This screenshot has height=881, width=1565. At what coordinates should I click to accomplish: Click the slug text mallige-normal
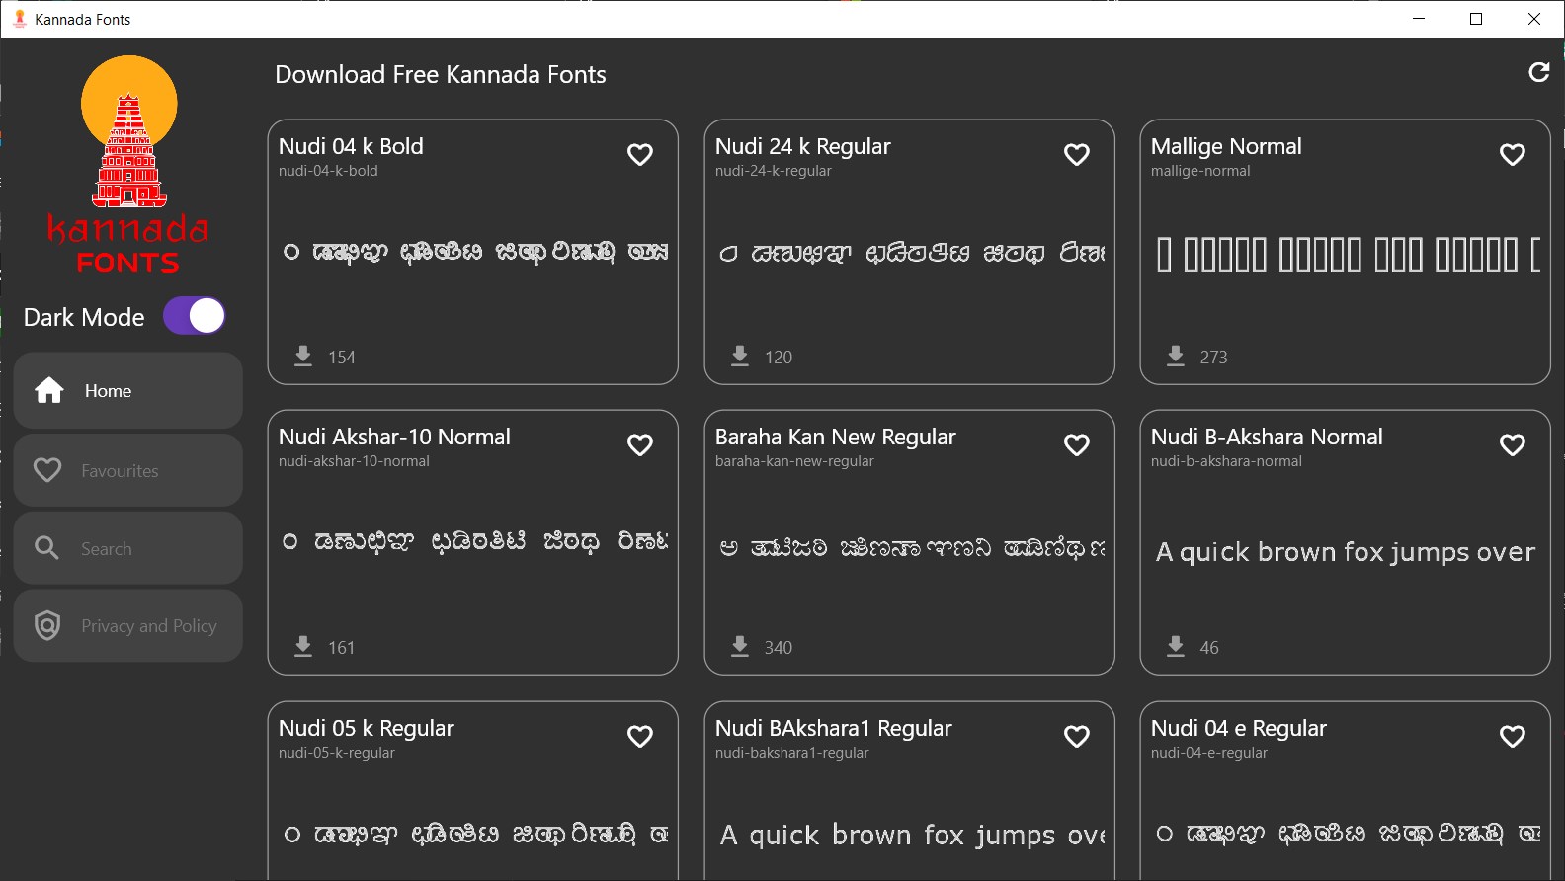[1200, 171]
